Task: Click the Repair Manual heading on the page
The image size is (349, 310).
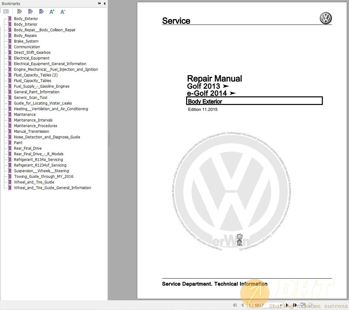Action: [214, 79]
